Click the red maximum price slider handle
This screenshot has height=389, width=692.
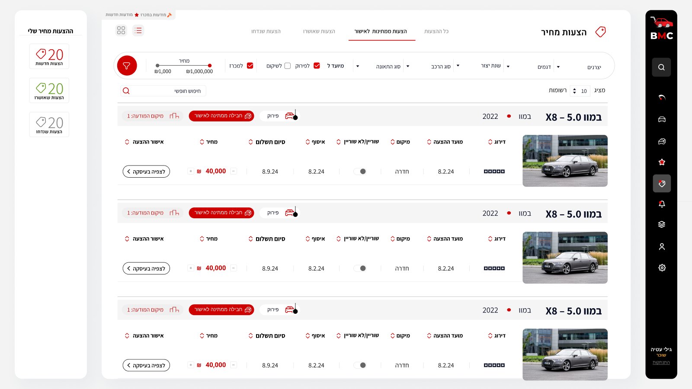point(210,66)
